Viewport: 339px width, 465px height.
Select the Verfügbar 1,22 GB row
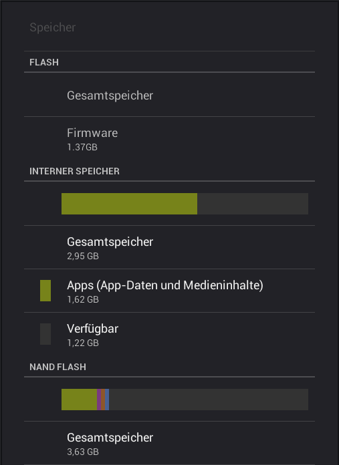click(x=170, y=334)
